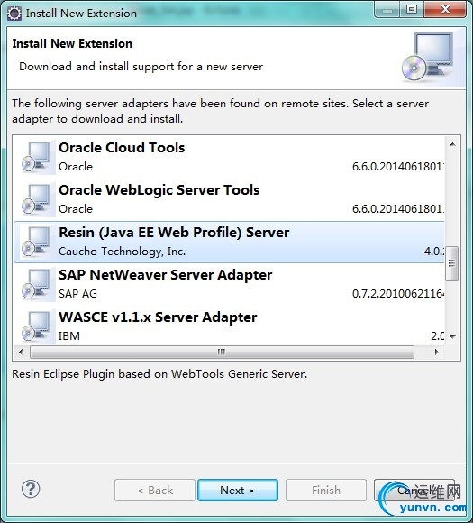Minimize the Install New Extension window
473x523 pixels.
(x=387, y=9)
